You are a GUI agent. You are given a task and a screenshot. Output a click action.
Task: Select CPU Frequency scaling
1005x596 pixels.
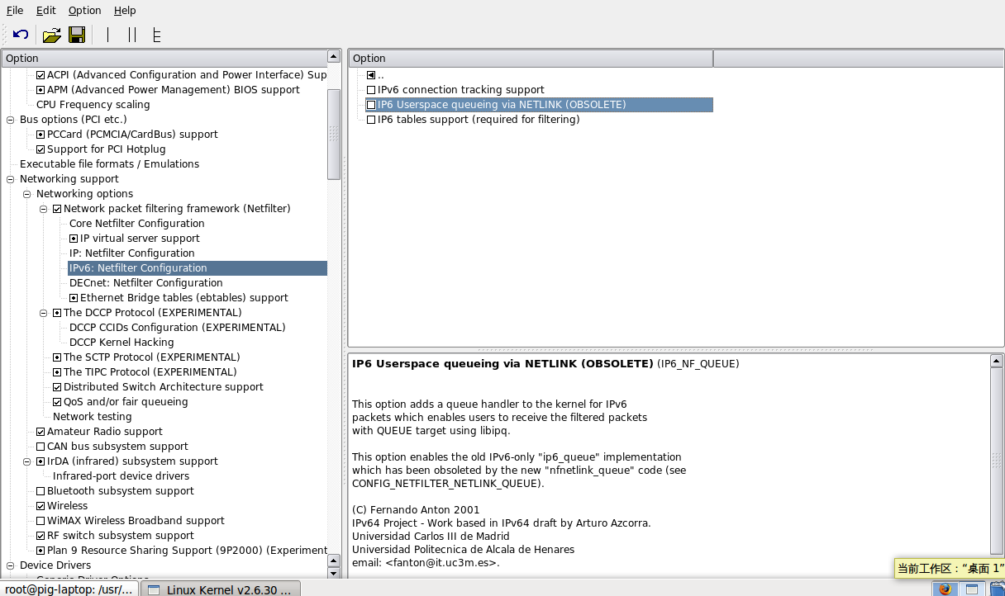93,105
